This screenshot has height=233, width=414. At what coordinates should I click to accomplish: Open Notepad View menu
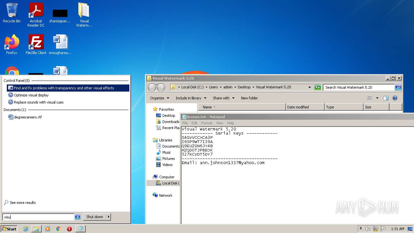(x=220, y=123)
